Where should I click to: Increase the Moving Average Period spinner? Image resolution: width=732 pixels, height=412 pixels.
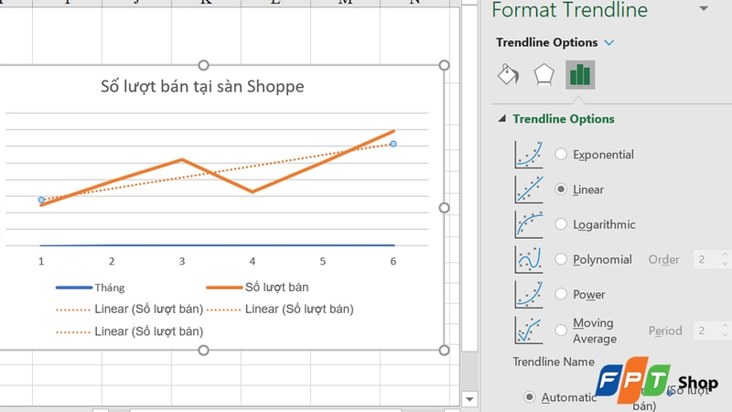(725, 326)
